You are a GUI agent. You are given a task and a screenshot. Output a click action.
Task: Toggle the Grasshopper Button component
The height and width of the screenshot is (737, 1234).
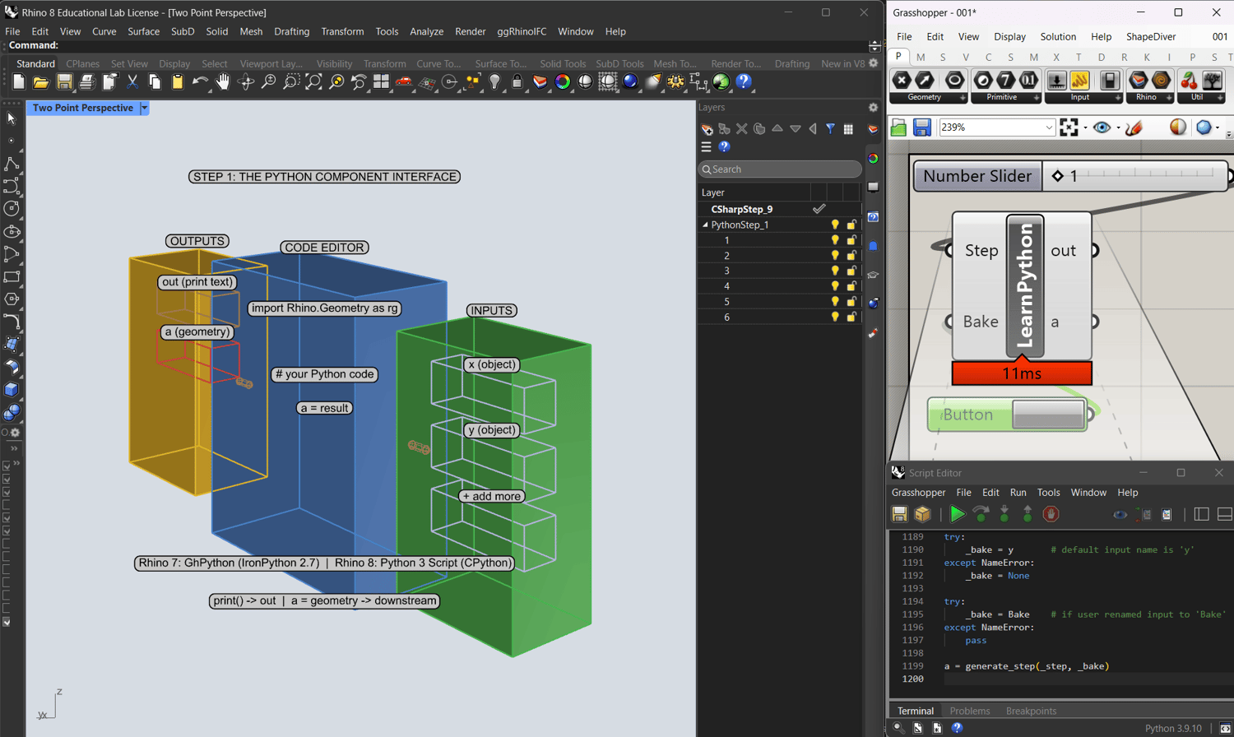[1047, 415]
